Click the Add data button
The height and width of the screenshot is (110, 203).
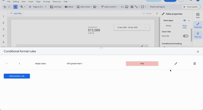tap(56, 7)
